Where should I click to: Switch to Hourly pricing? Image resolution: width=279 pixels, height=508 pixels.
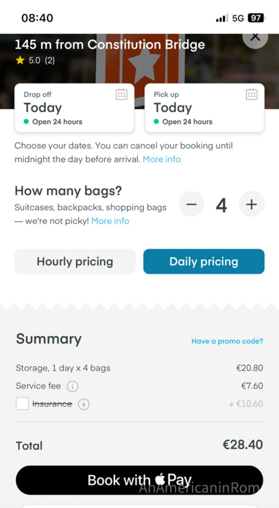point(75,261)
